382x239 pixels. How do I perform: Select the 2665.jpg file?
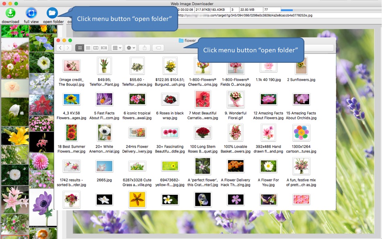pos(104,171)
